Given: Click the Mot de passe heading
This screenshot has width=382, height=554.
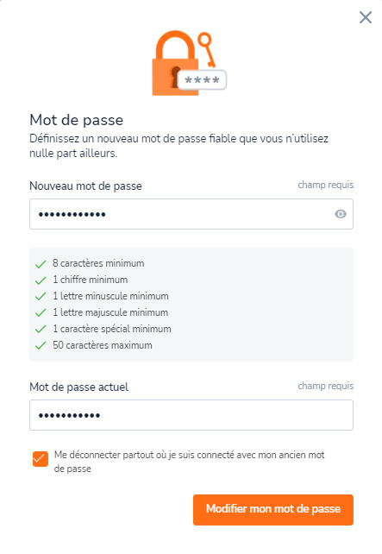Looking at the screenshot, I should (x=76, y=120).
